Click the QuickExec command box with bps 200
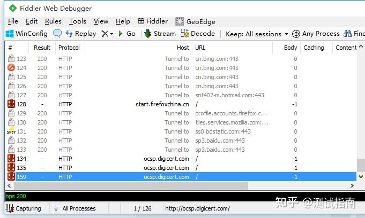Viewport: 365px width, 218px height. (x=185, y=196)
